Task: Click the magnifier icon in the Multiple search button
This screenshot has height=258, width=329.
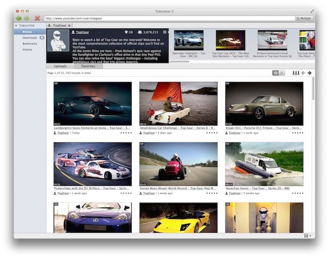Action: [x=298, y=18]
